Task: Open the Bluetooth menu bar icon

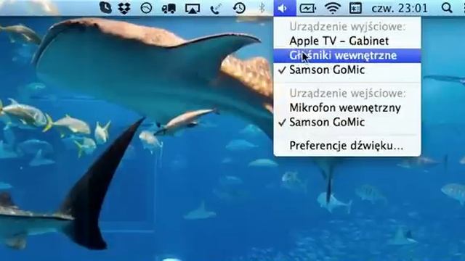Action: tap(262, 8)
